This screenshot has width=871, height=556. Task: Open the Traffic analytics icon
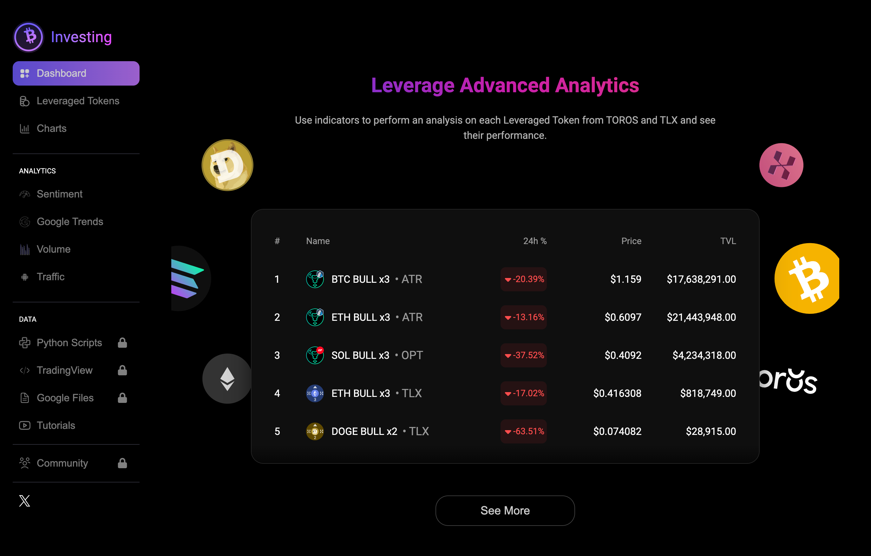click(x=25, y=277)
